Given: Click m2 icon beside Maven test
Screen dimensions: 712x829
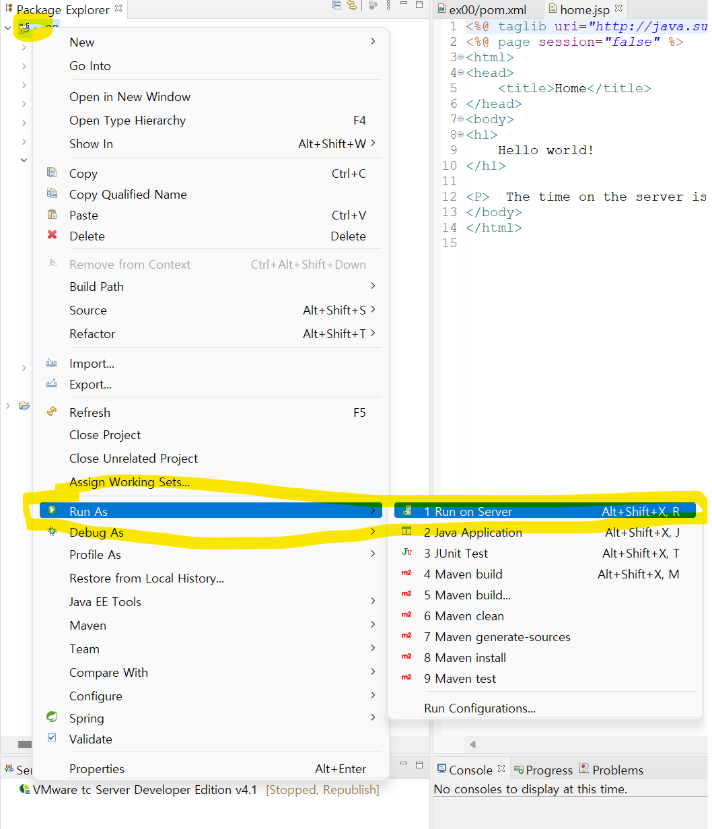Looking at the screenshot, I should click(406, 677).
